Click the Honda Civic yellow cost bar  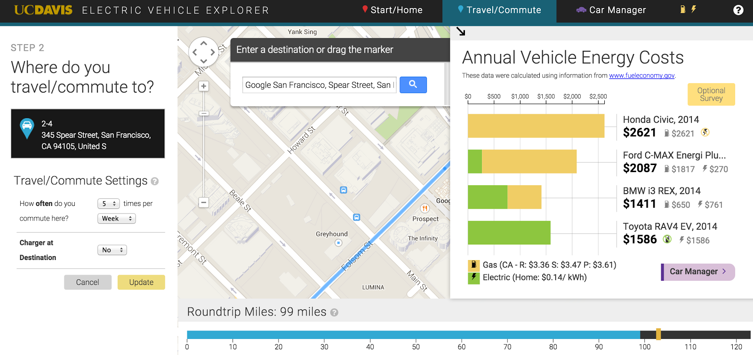[536, 126]
